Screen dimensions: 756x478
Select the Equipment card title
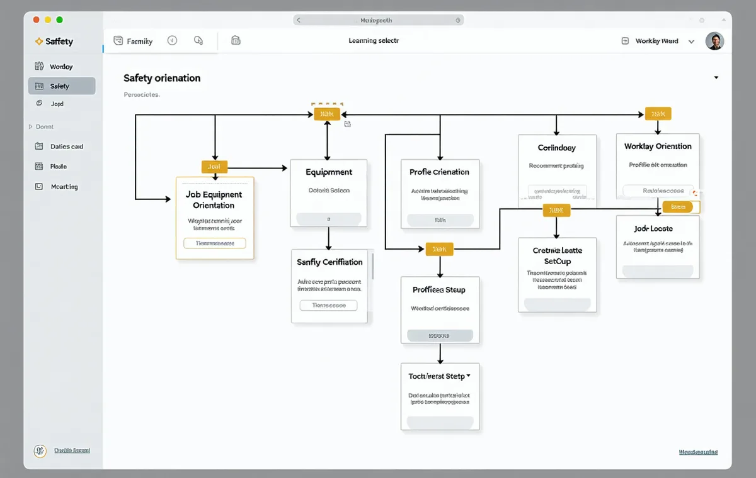click(x=329, y=172)
